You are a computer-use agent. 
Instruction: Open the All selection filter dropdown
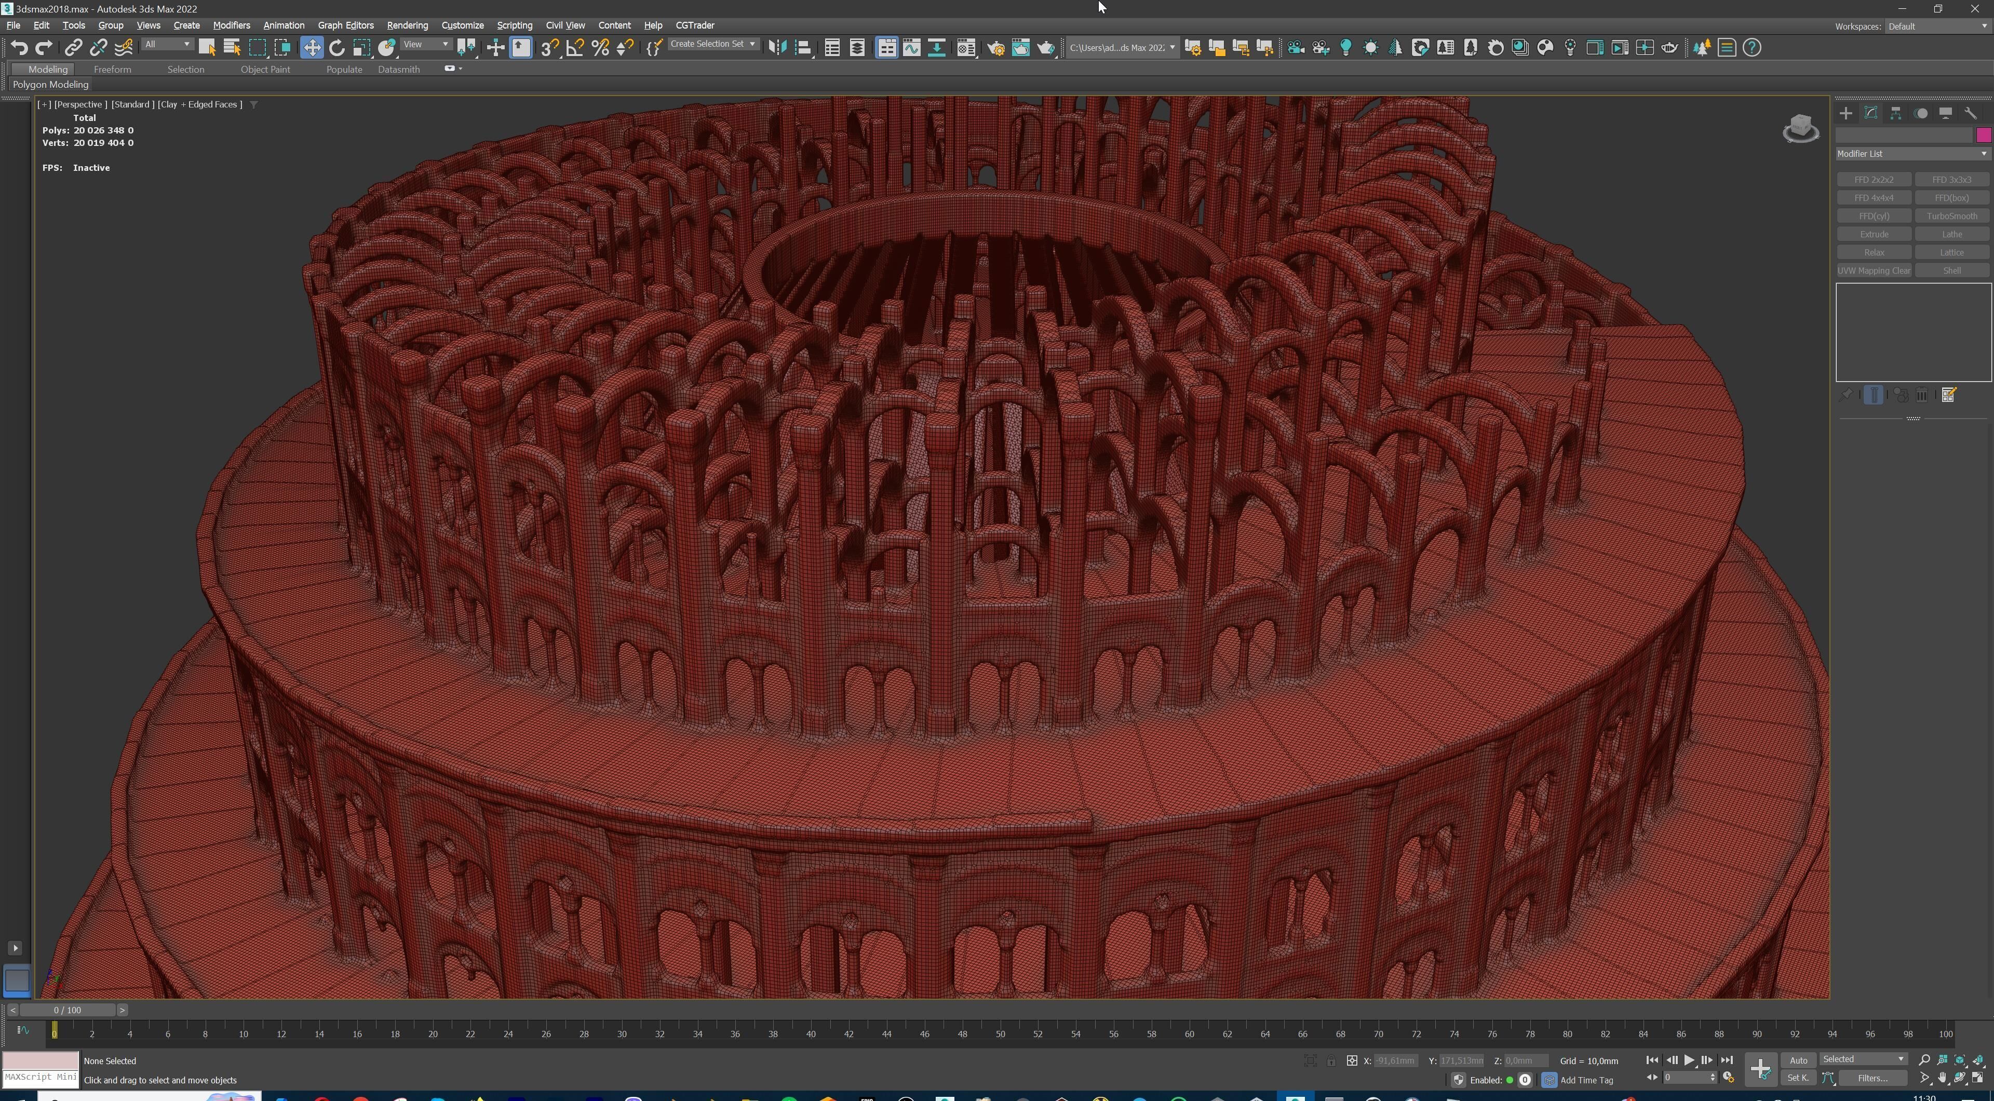click(x=167, y=45)
